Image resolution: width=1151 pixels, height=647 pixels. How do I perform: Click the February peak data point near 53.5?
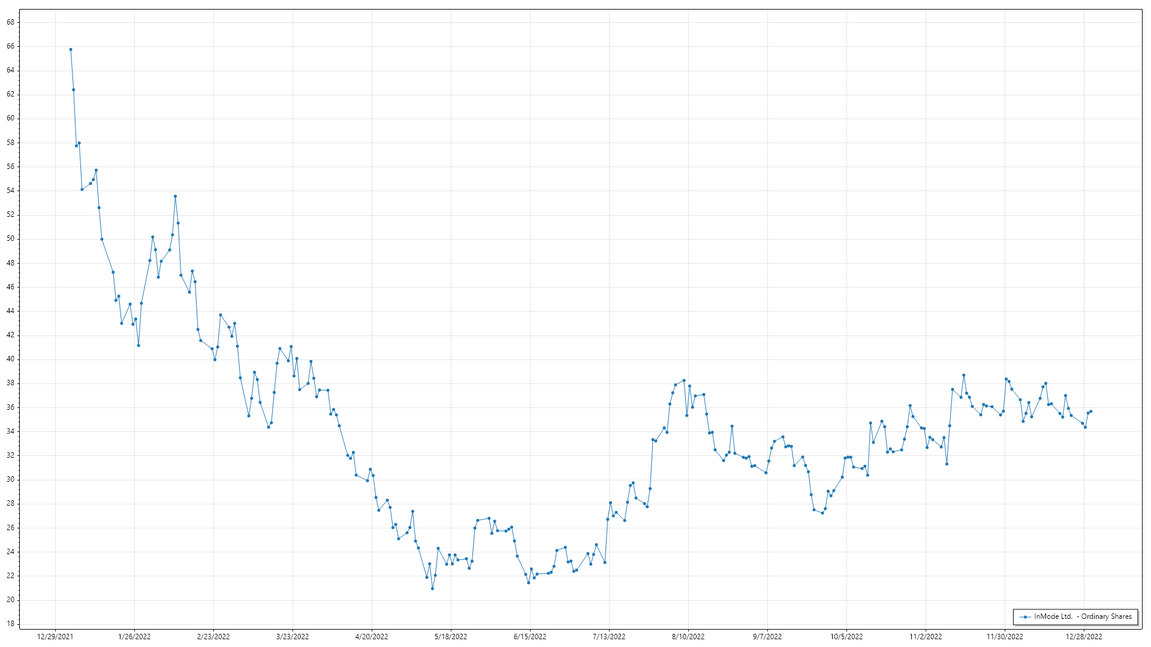[175, 196]
